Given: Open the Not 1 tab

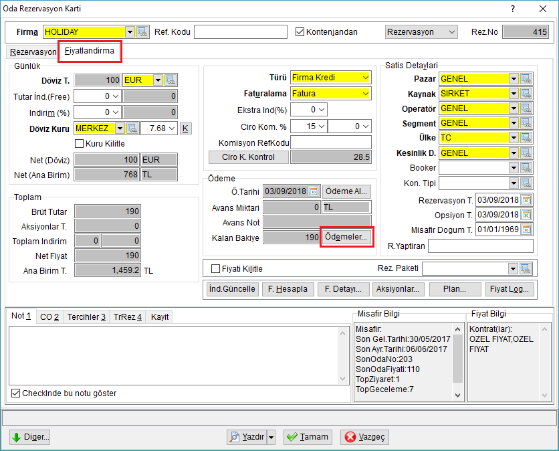Looking at the screenshot, I should (21, 316).
